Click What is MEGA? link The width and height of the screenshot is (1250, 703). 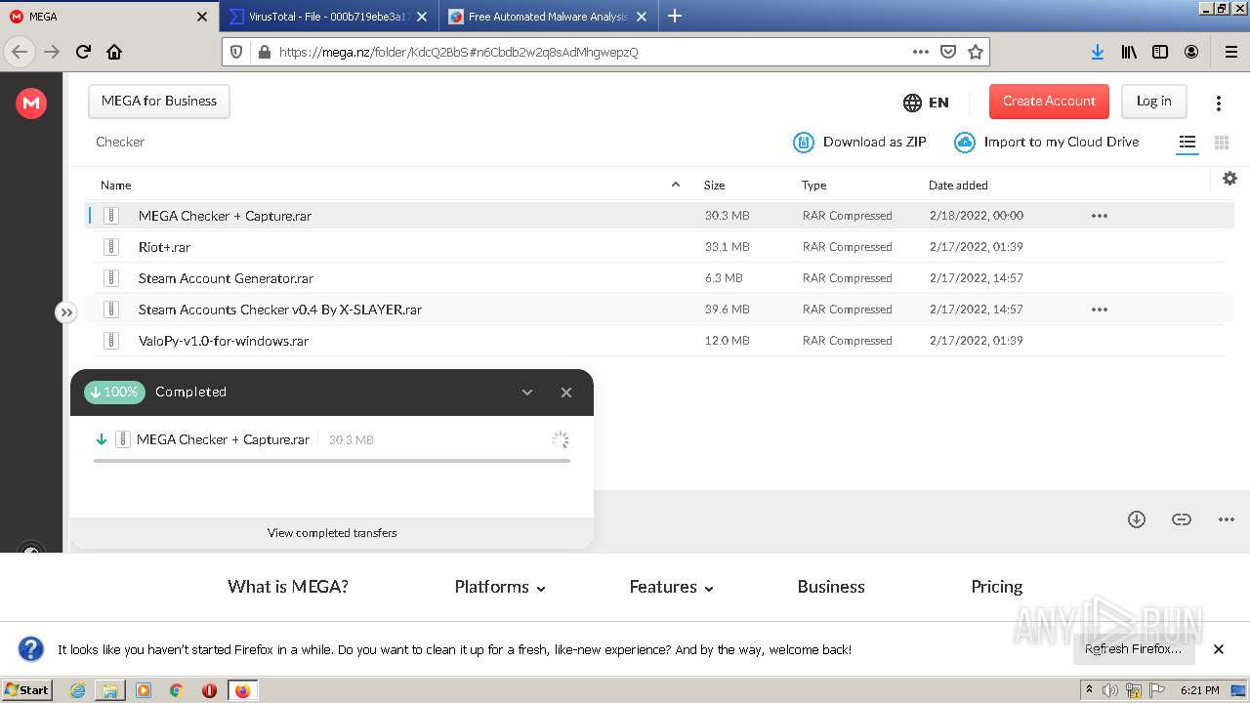pos(288,587)
